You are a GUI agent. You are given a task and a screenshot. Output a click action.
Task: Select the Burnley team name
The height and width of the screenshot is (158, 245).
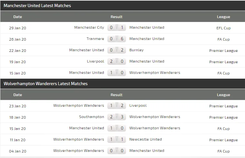pos(136,50)
